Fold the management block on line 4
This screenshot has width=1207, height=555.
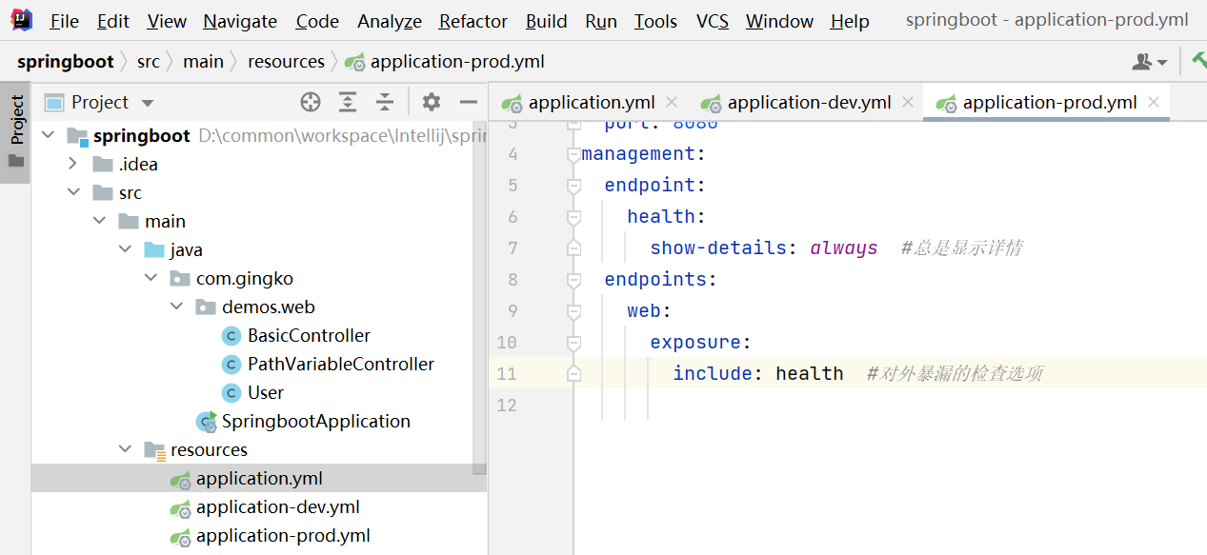click(x=573, y=154)
